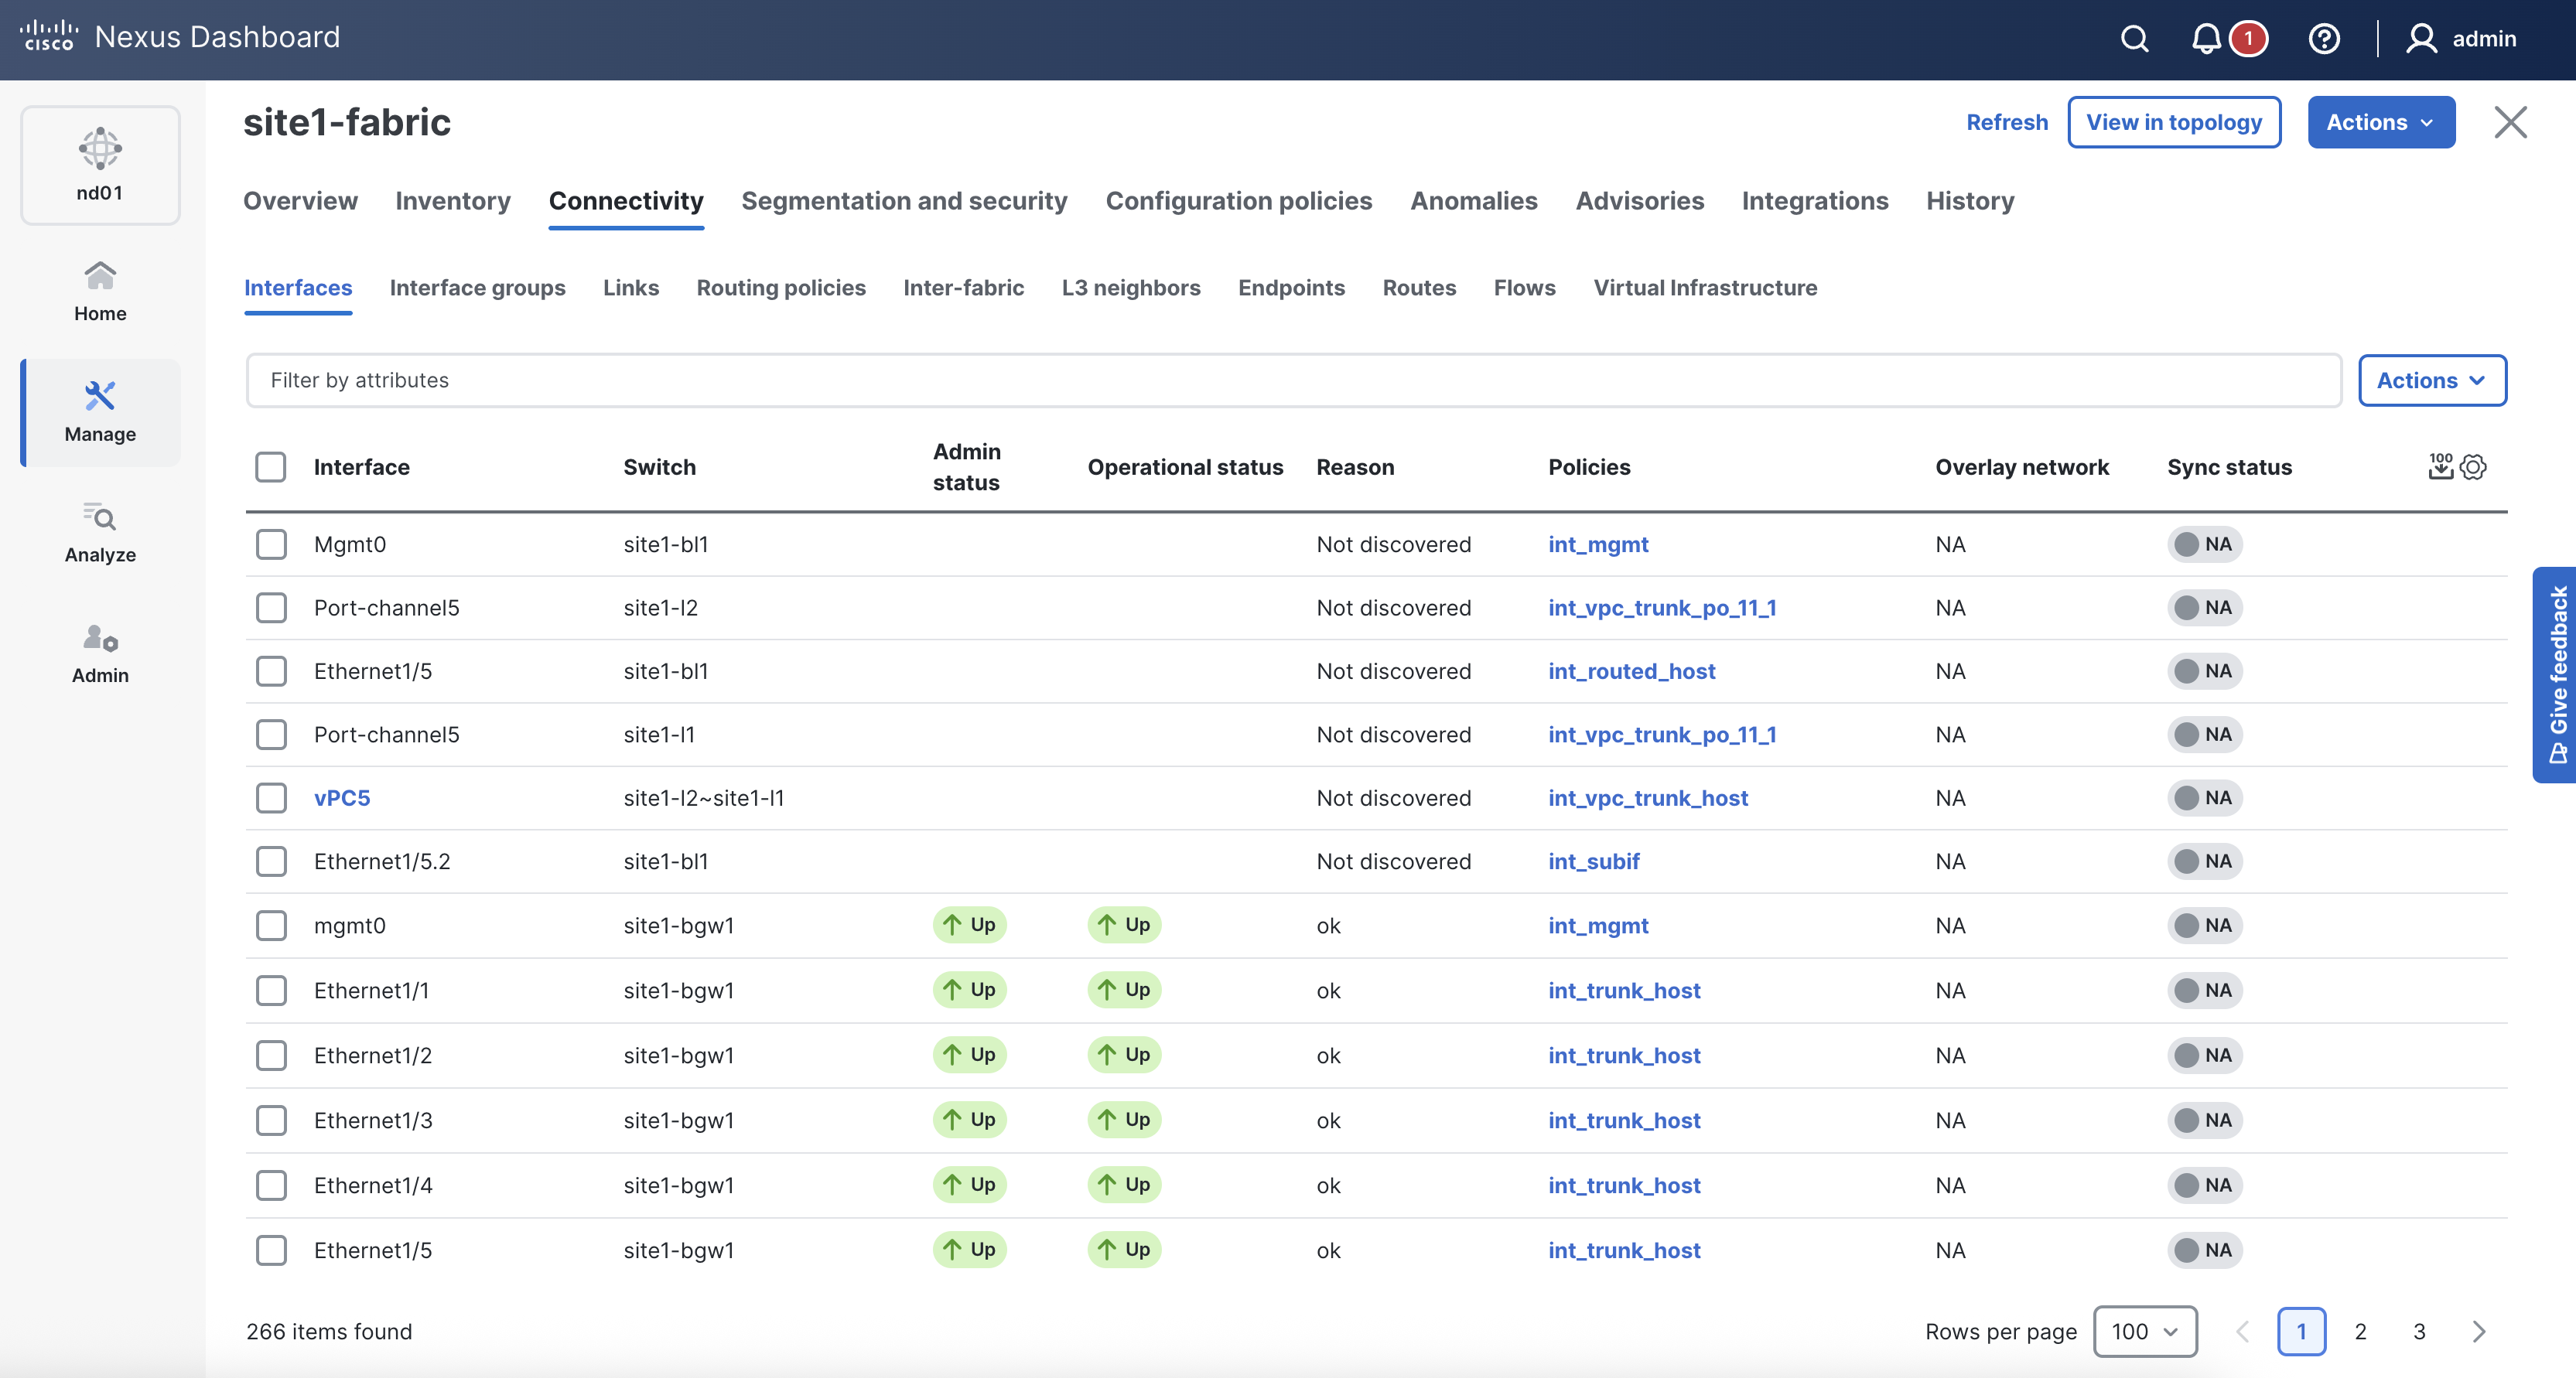This screenshot has width=2576, height=1378.
Task: Open the Admin sidebar section
Action: coord(100,653)
